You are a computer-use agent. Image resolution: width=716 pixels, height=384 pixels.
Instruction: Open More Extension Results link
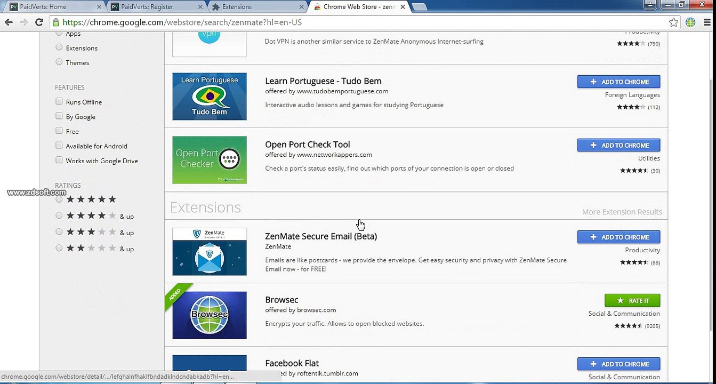[x=622, y=212]
